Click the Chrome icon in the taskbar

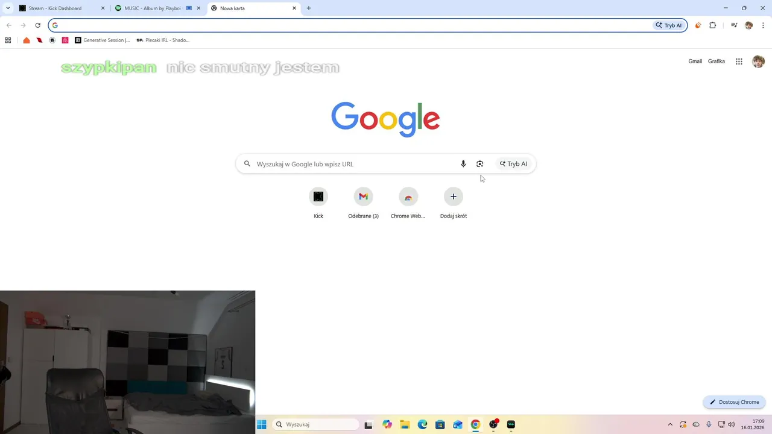[x=475, y=424]
